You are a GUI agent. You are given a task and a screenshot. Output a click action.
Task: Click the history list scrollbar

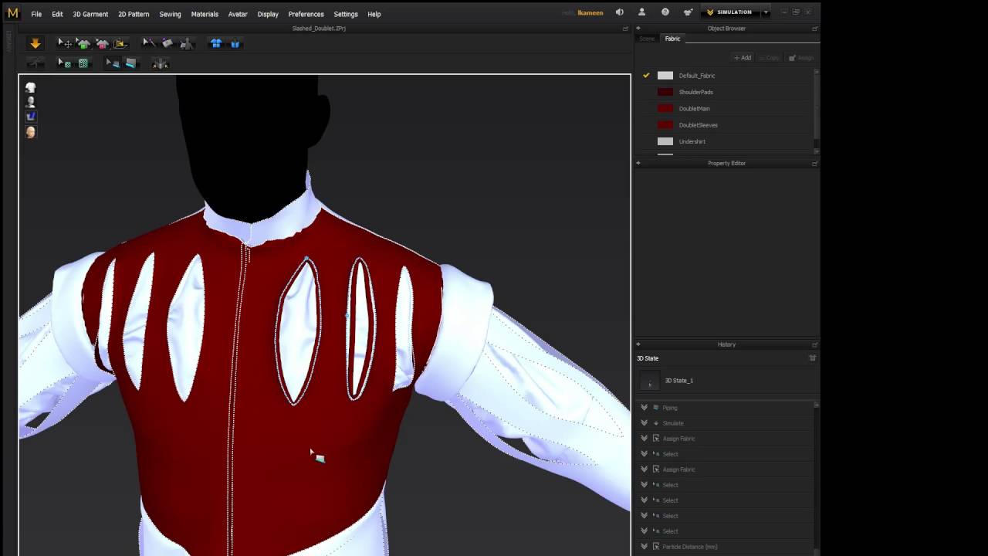pyautogui.click(x=817, y=477)
